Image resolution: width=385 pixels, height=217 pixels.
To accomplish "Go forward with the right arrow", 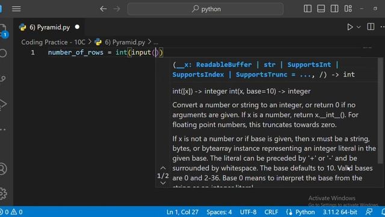I will [117, 9].
